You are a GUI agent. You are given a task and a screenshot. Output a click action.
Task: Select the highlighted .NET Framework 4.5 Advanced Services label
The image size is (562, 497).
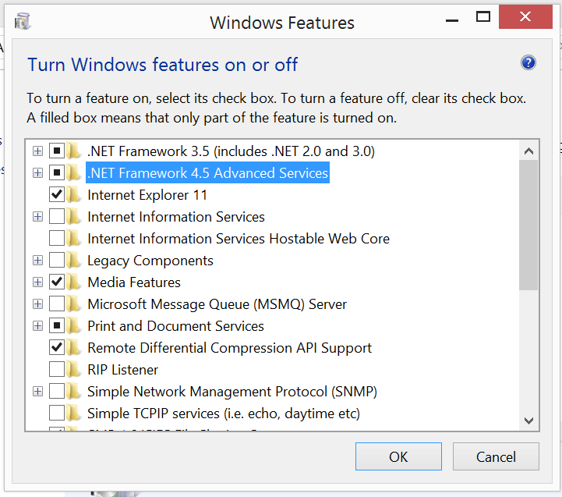(x=207, y=173)
